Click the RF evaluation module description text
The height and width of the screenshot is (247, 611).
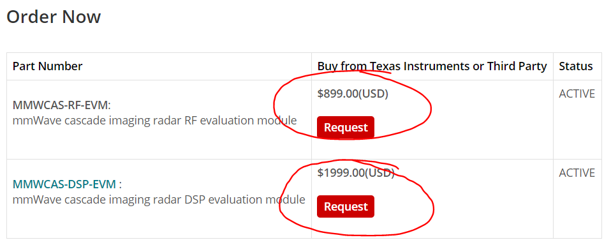155,121
